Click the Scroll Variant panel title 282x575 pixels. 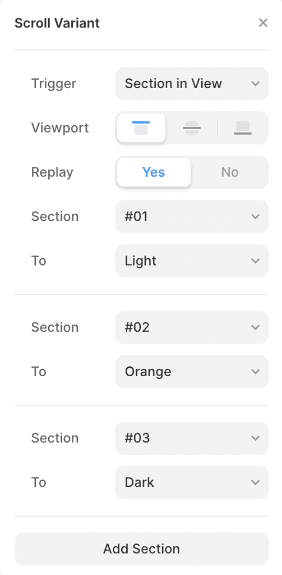[57, 23]
